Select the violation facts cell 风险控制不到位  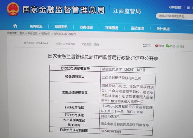click(x=127, y=94)
